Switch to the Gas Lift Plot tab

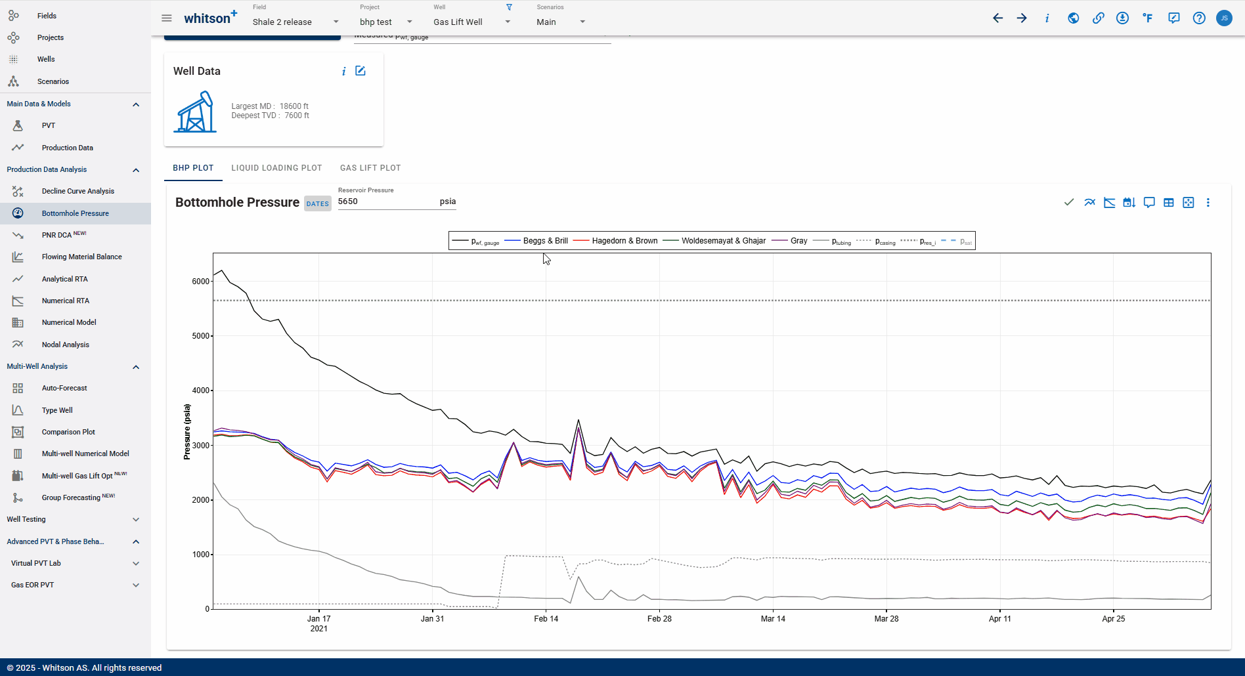[370, 168]
